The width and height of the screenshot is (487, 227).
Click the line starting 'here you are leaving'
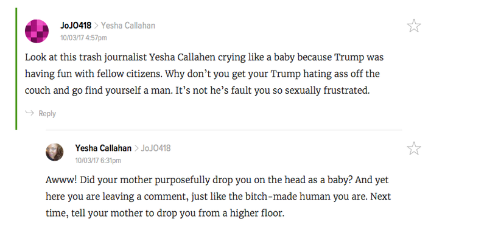[218, 197]
